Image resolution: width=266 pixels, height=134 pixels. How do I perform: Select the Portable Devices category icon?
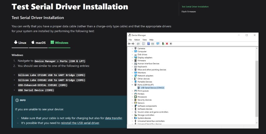(135, 82)
